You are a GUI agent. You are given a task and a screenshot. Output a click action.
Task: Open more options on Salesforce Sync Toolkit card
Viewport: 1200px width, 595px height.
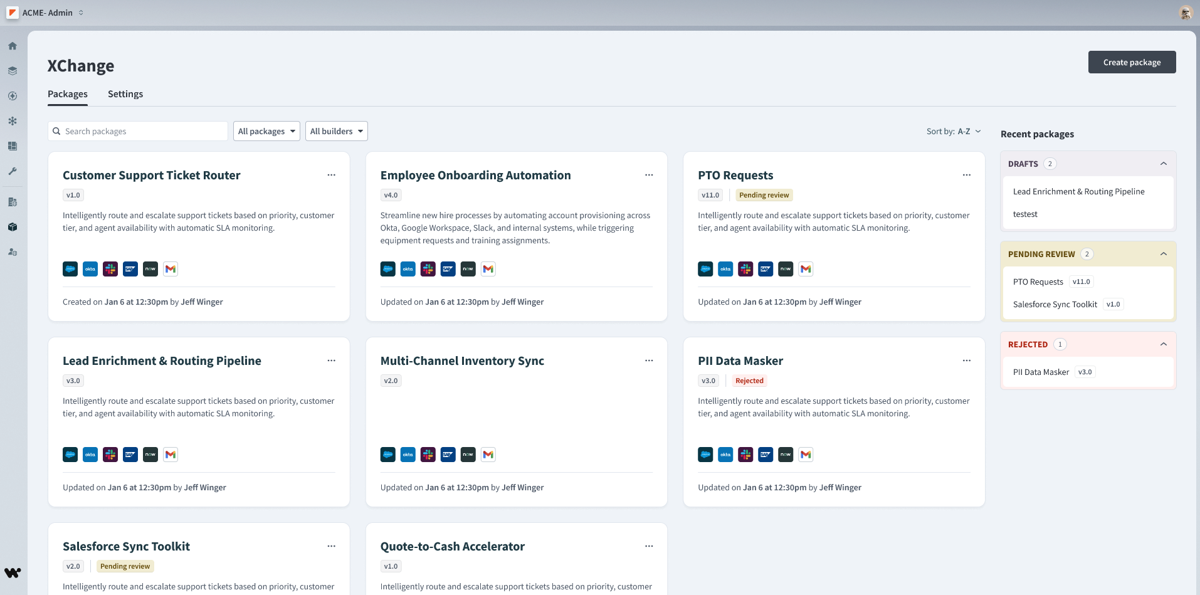click(331, 546)
